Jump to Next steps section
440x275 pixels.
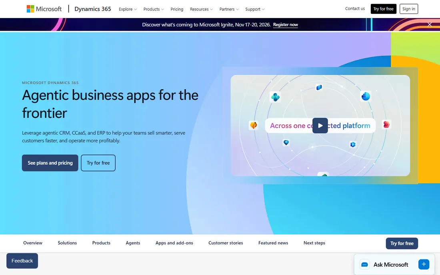314,243
